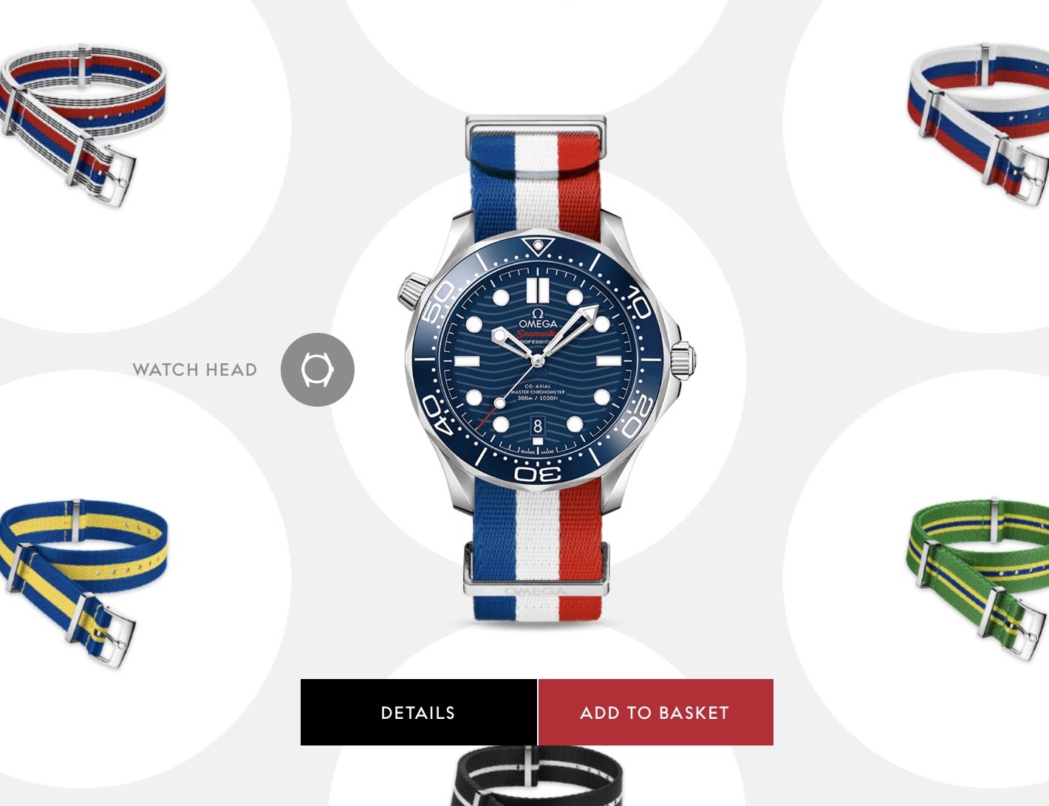
Task: Open the DETAILS button
Action: (x=418, y=712)
